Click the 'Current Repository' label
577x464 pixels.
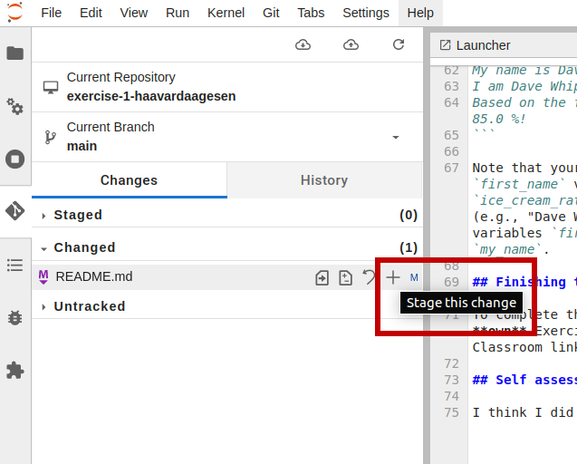[121, 77]
